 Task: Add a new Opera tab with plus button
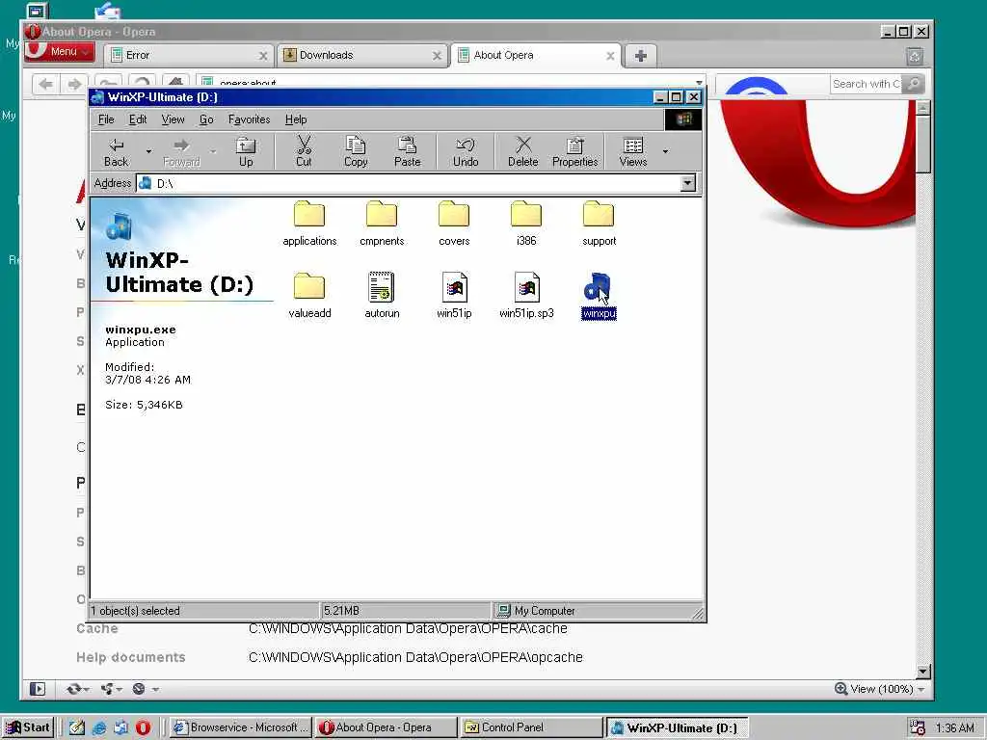(641, 56)
